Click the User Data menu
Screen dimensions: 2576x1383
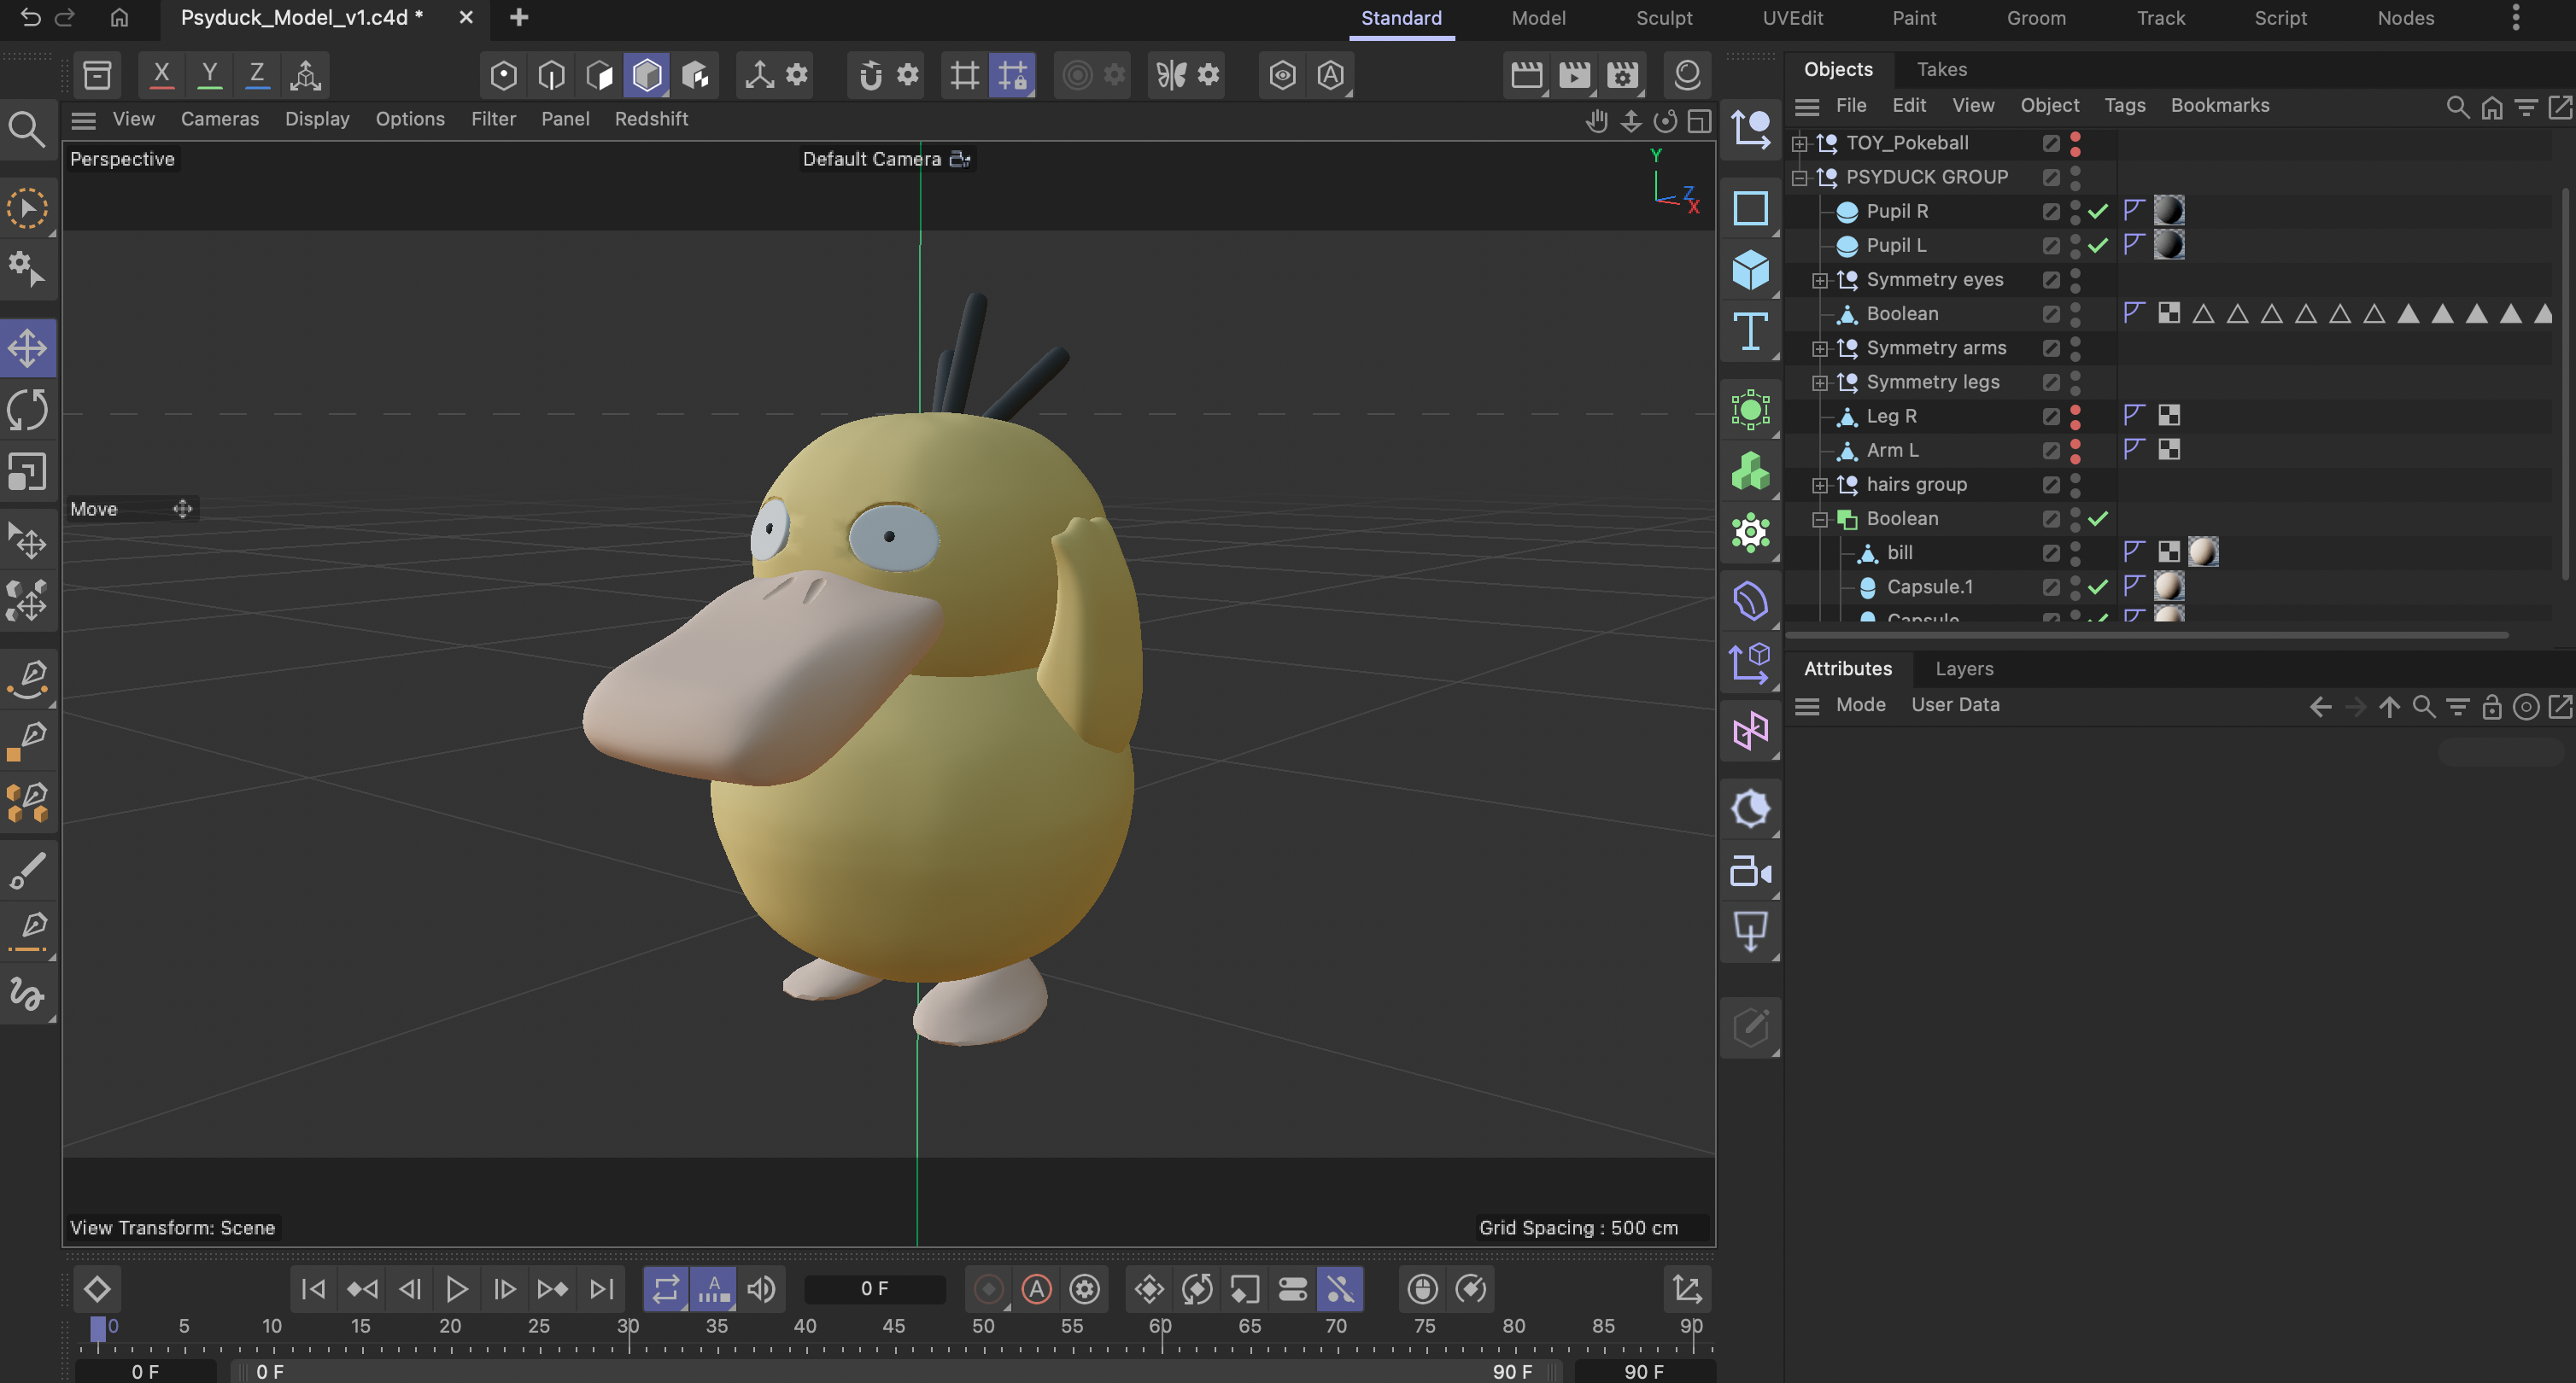tap(1955, 704)
